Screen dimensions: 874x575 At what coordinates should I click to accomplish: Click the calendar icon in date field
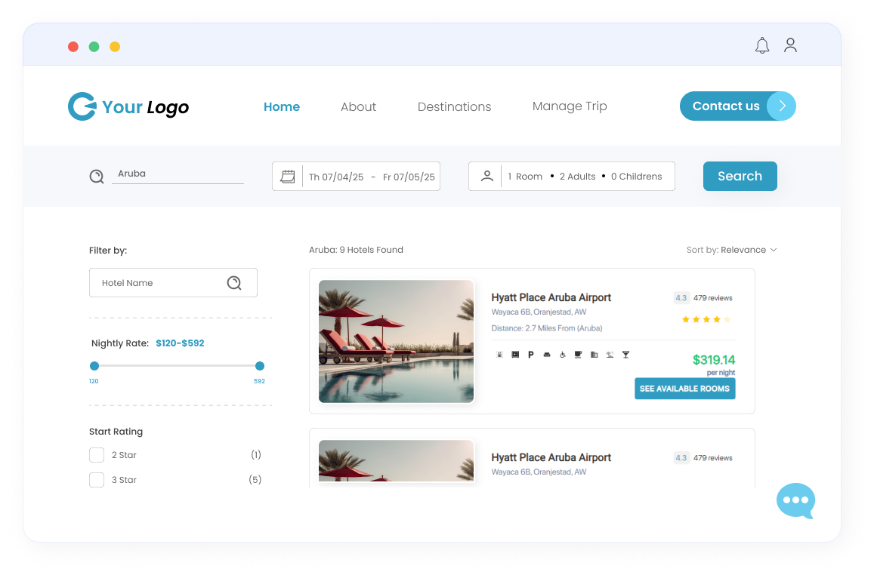[x=288, y=177]
